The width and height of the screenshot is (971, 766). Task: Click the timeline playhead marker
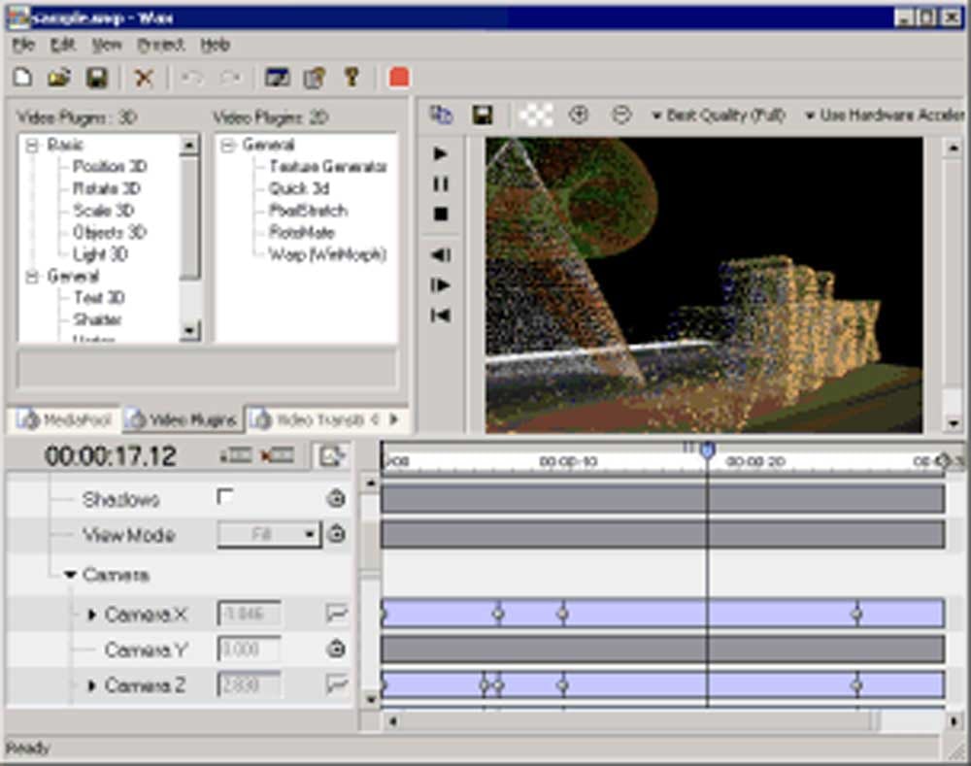point(708,450)
